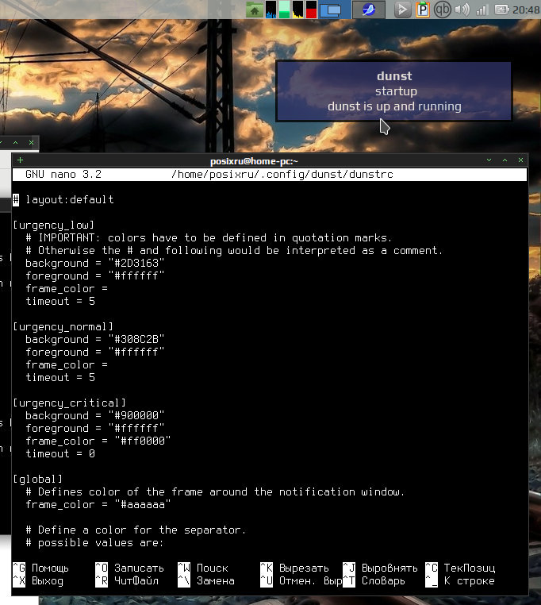Click the battery status tray icon
The width and height of the screenshot is (541, 605).
(x=502, y=10)
